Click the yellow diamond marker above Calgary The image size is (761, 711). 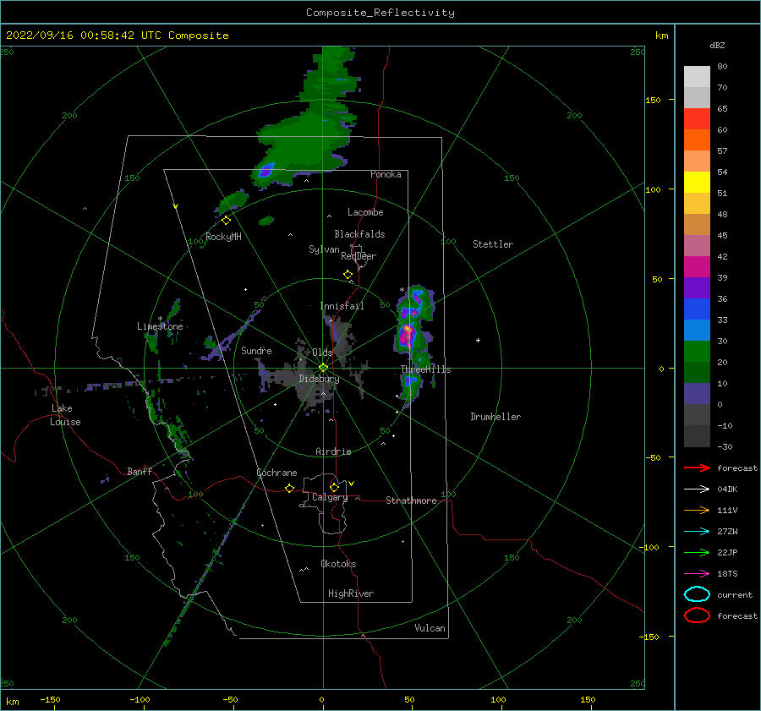point(334,487)
